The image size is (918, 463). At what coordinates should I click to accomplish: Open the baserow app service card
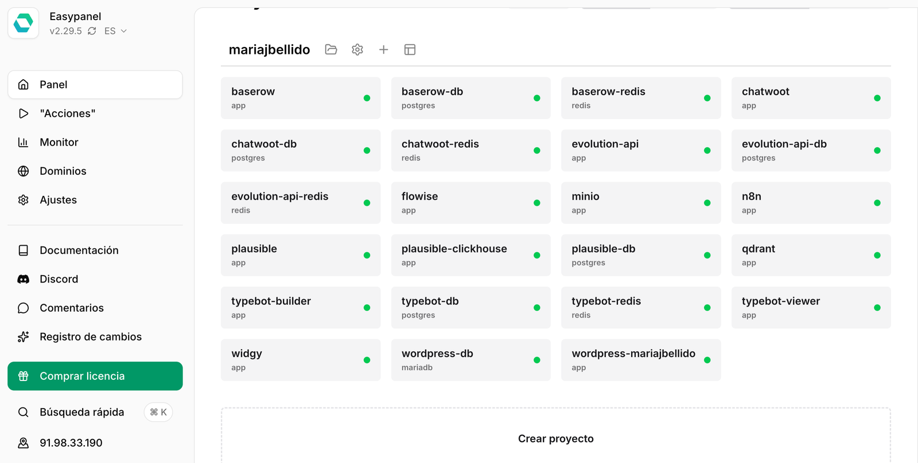click(x=301, y=98)
